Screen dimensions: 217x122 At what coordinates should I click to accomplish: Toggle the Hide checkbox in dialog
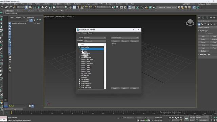tap(112, 44)
